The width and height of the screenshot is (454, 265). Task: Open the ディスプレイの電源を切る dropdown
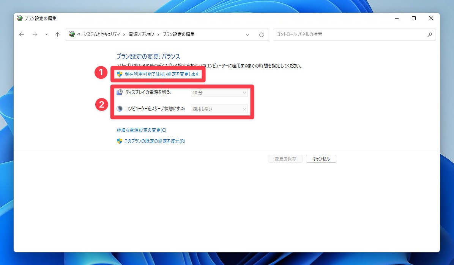(x=219, y=93)
